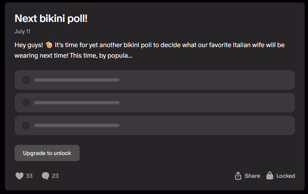Click the third poll option's placeholder text bar
The image size is (308, 194).
point(77,125)
